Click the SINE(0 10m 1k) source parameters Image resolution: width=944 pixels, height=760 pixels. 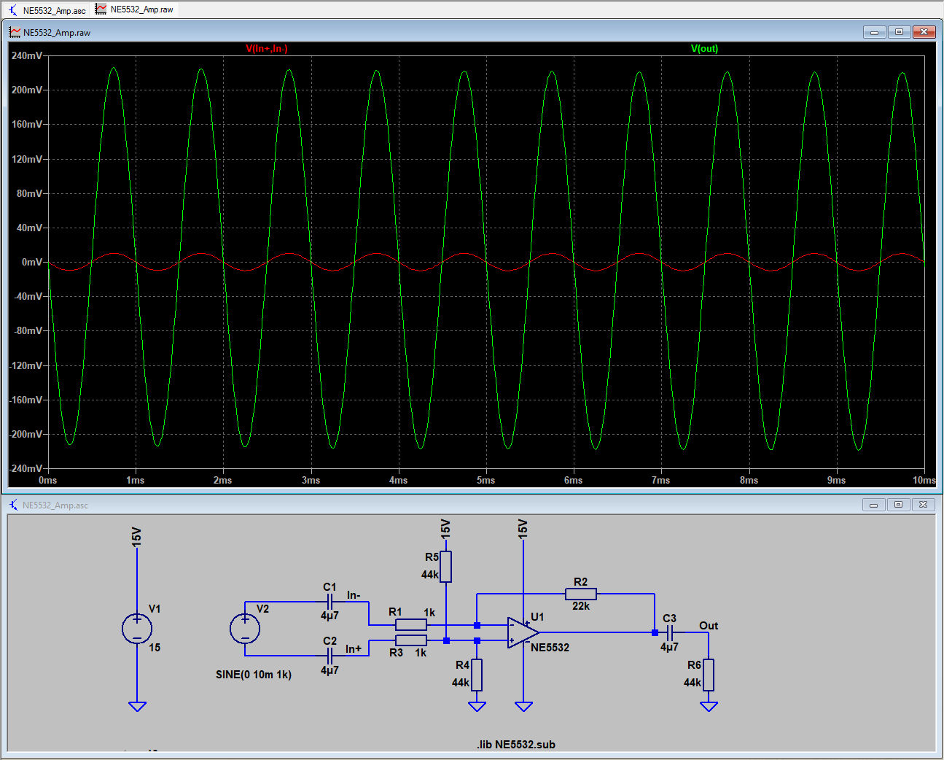[253, 675]
